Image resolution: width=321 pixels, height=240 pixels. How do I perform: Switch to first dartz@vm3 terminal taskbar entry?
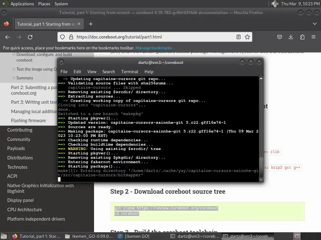(195, 236)
